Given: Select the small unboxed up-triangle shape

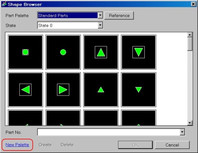Looking at the screenshot, I should (101, 89).
